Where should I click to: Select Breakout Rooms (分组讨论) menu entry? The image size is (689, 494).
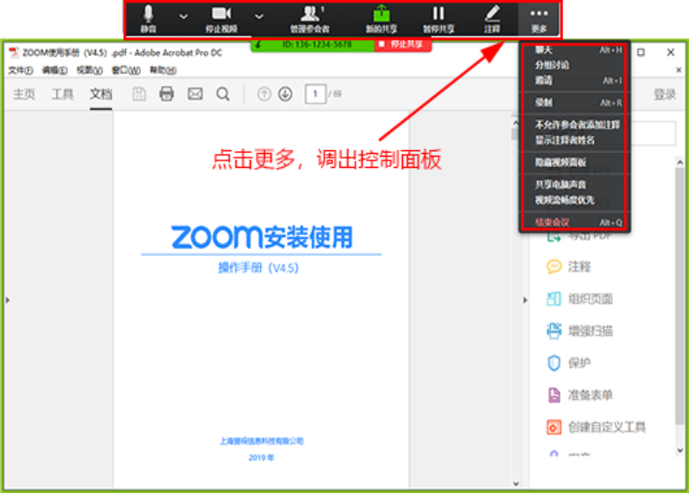click(573, 65)
